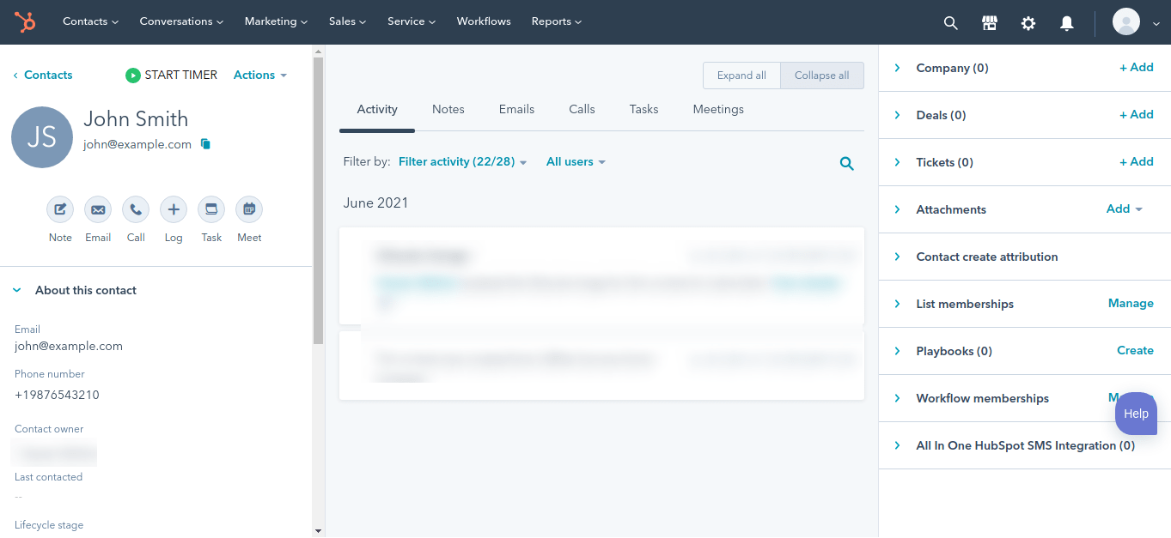This screenshot has height=538, width=1171.
Task: Click the Task creation icon
Action: click(210, 209)
